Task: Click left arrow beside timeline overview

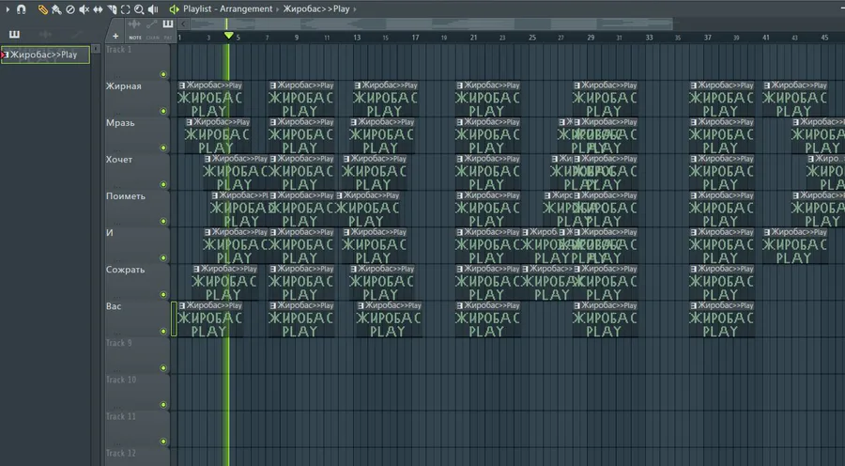Action: 183,23
